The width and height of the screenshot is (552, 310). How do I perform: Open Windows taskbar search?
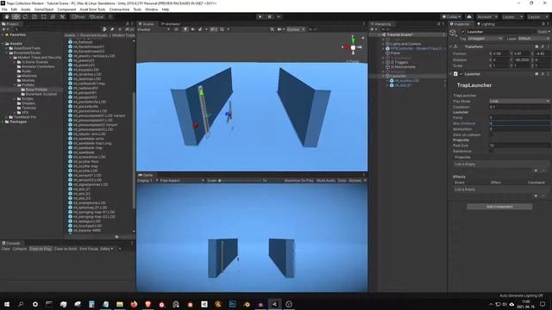coord(21,304)
